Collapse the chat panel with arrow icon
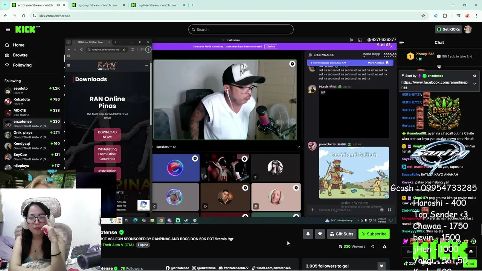The image size is (482, 271). [x=401, y=43]
